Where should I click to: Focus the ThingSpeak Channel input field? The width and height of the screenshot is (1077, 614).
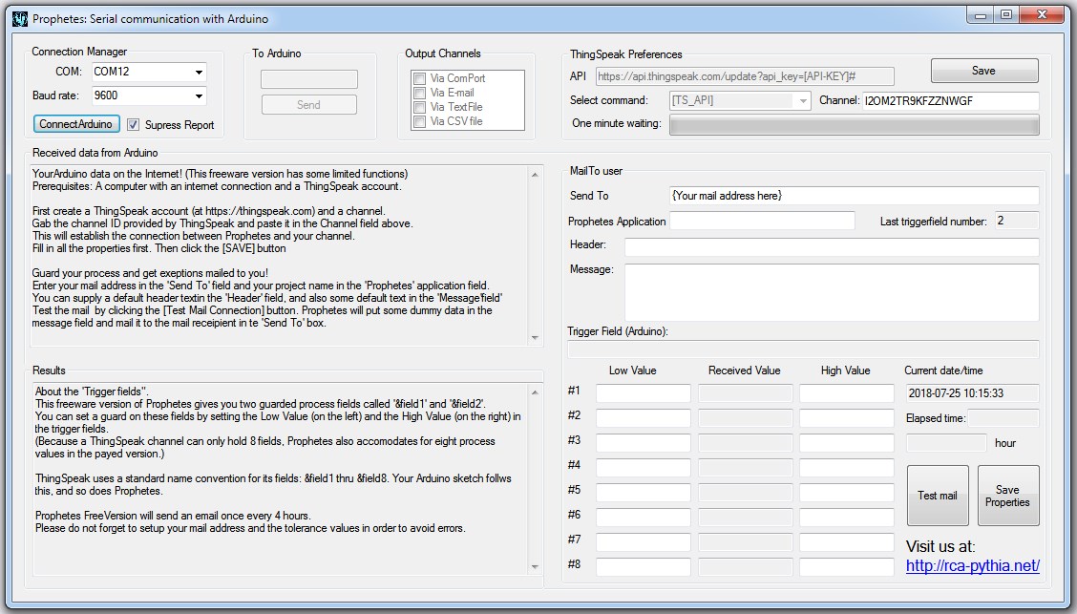tap(949, 100)
